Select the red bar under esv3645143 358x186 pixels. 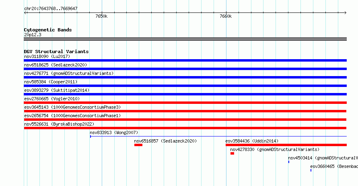185,111
